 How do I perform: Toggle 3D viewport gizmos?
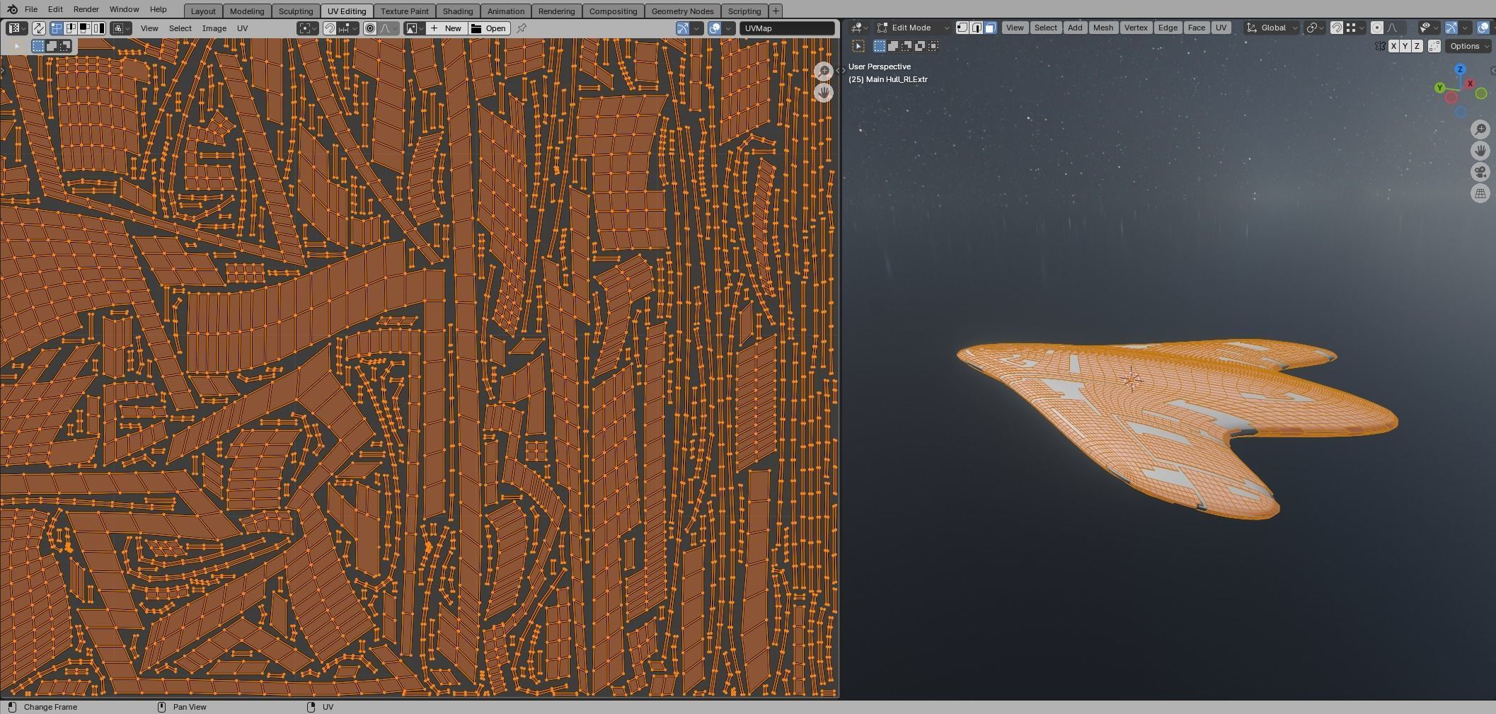click(1451, 28)
